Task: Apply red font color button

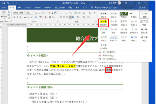Action: tap(45, 17)
